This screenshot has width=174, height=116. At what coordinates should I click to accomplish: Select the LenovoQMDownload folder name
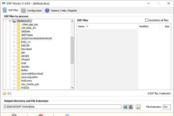(32, 74)
